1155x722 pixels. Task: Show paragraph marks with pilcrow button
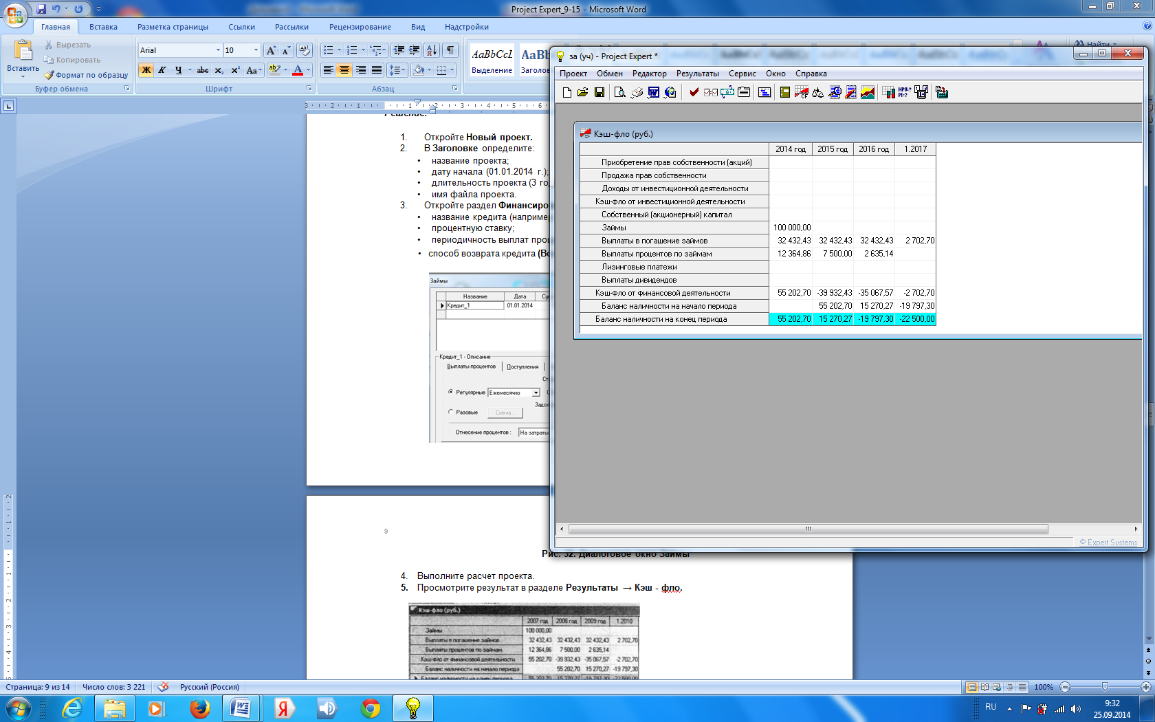point(450,50)
